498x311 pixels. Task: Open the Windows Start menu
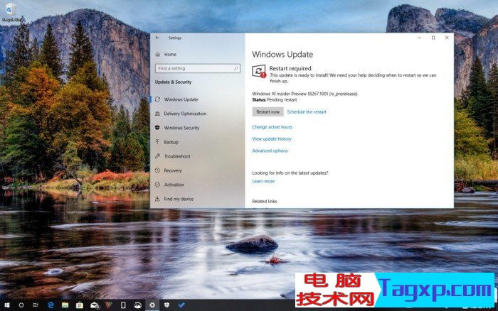click(6, 305)
